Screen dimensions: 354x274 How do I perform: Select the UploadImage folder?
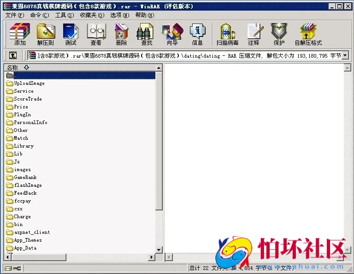coord(29,83)
